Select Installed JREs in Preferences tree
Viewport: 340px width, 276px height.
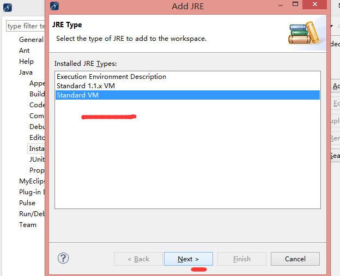(x=37, y=149)
